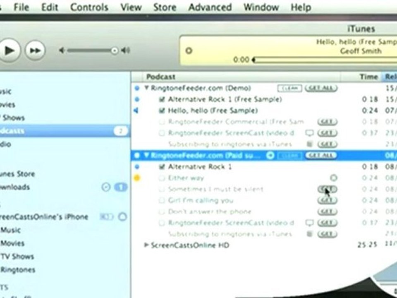The height and width of the screenshot is (298, 397).
Task: Collapse RingtoneFeeder.com (Paid) podcast
Action: 146,155
